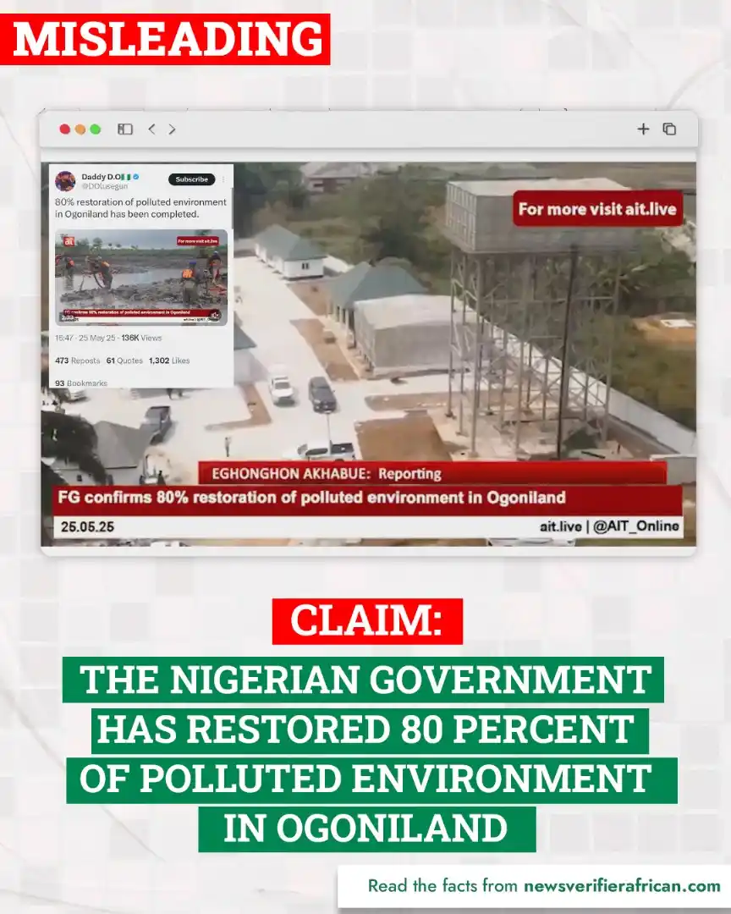This screenshot has width=731, height=914.
Task: Open the tweet's embedded video thumbnail
Action: [x=141, y=278]
